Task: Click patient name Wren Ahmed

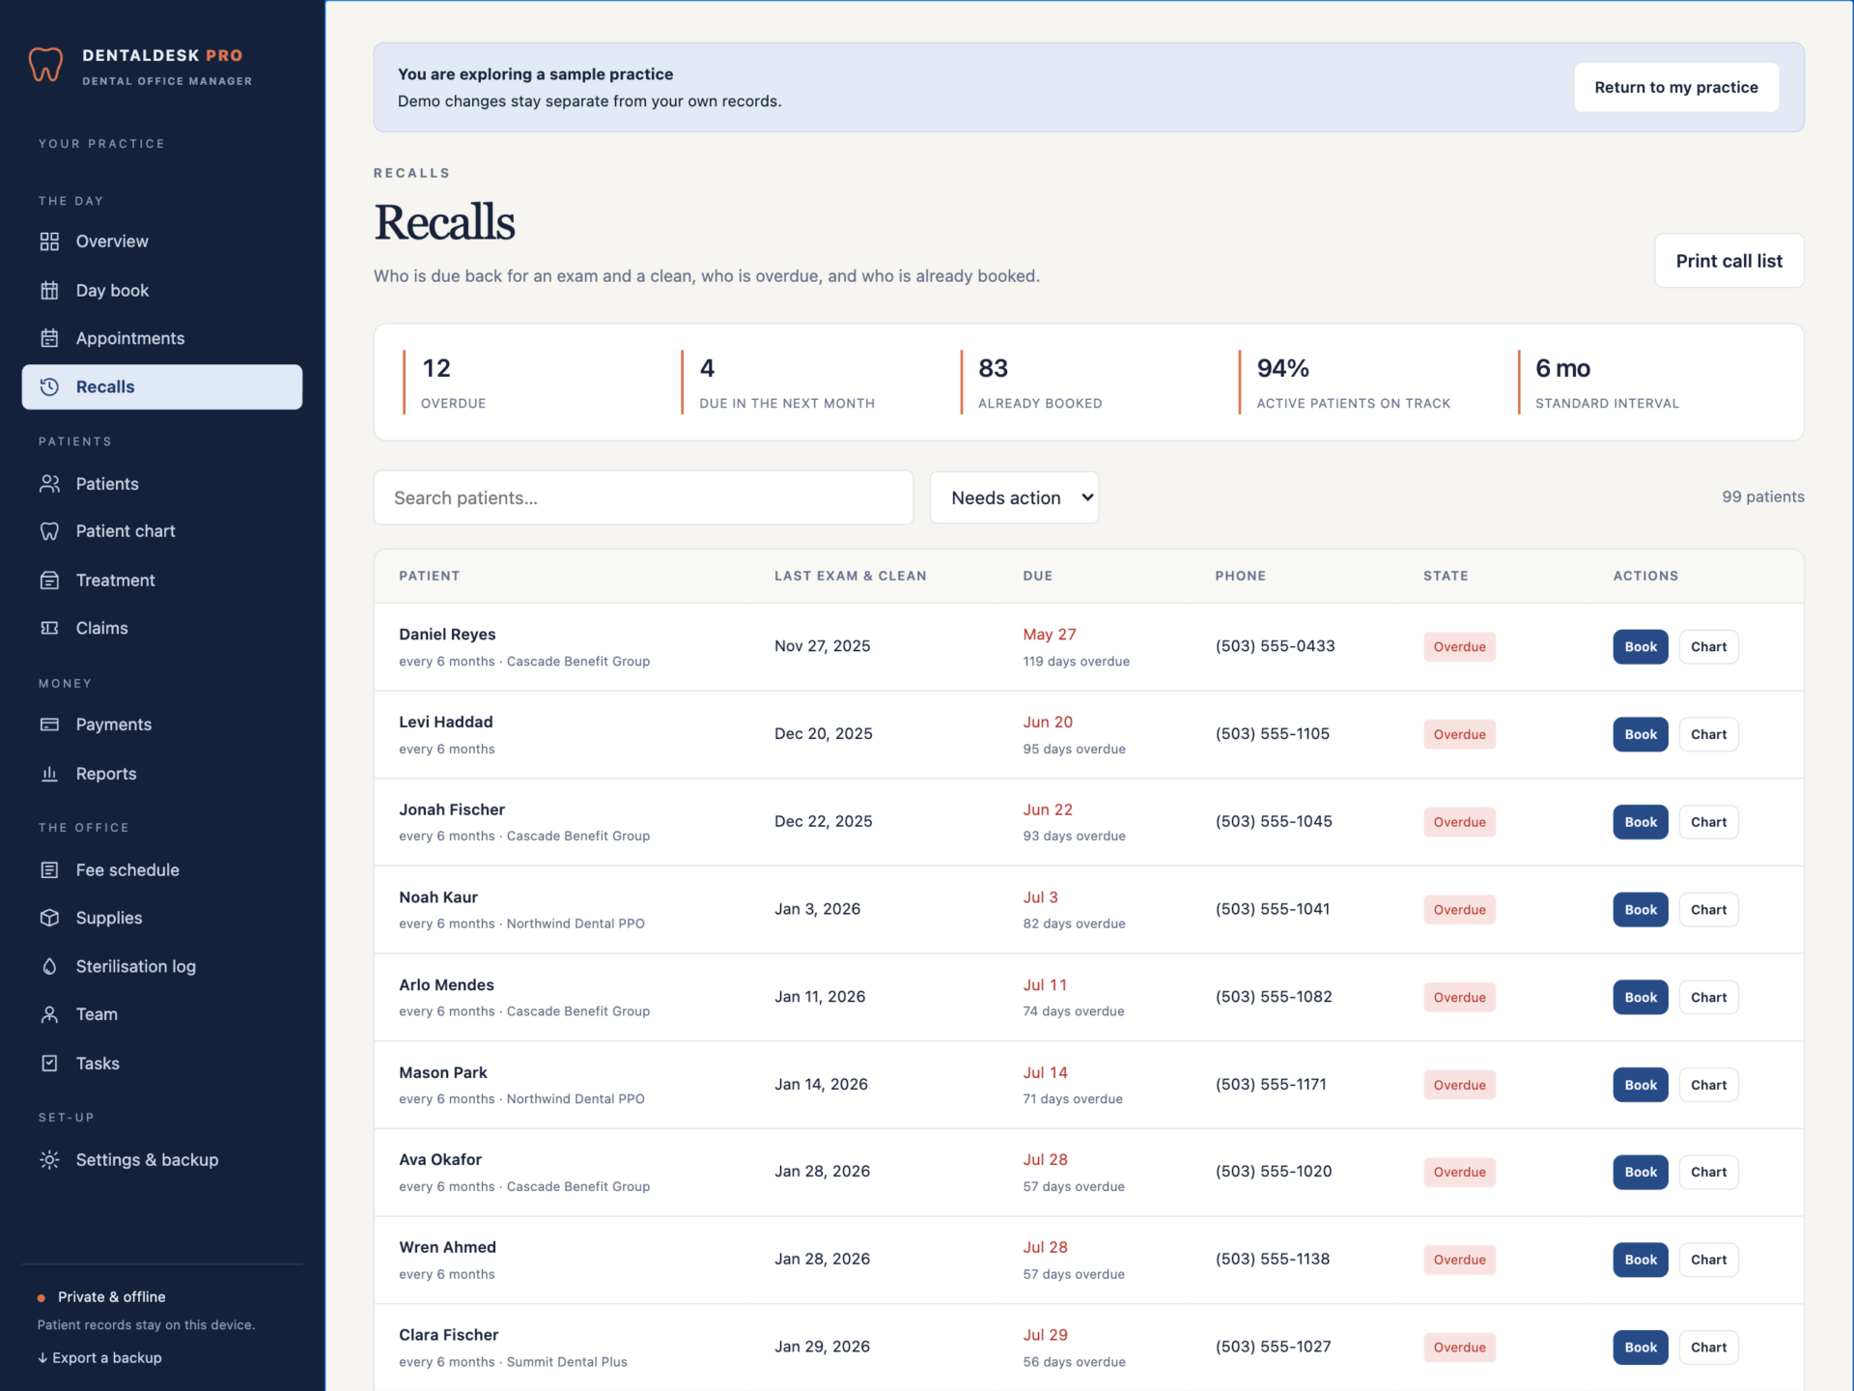Action: [x=447, y=1247]
